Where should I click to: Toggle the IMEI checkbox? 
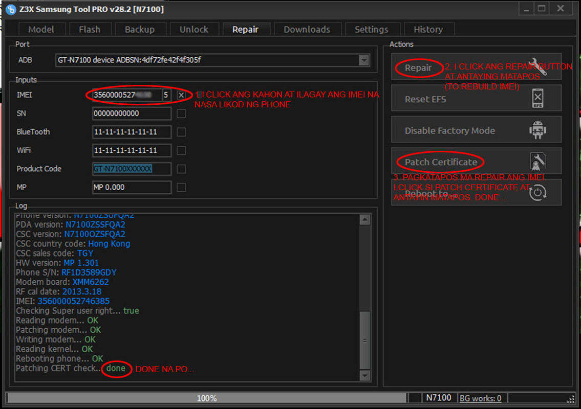coord(181,95)
